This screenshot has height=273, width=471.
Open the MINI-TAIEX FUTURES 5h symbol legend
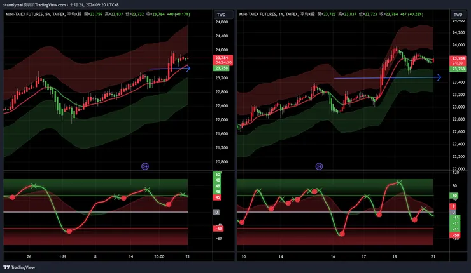(x=44, y=14)
